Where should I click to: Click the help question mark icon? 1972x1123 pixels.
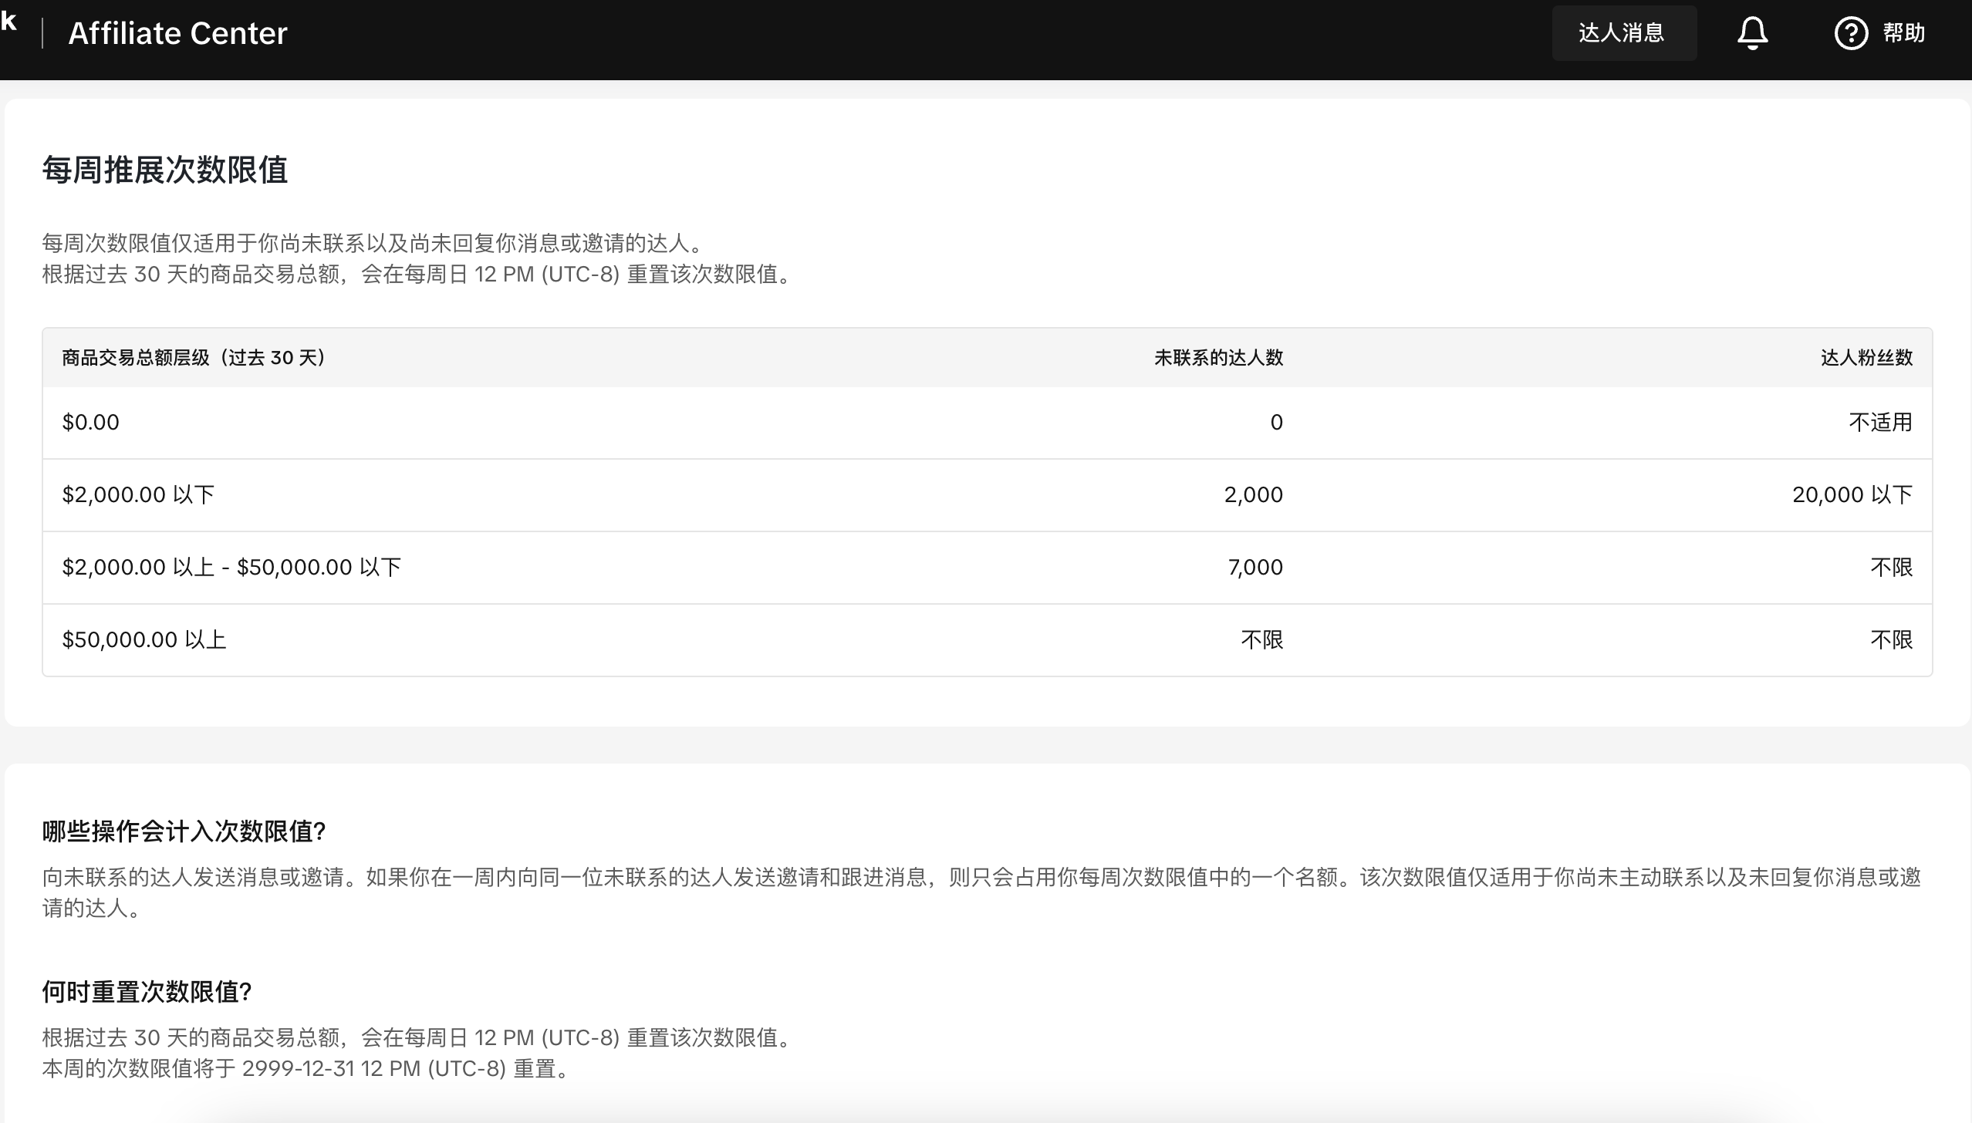click(x=1850, y=33)
